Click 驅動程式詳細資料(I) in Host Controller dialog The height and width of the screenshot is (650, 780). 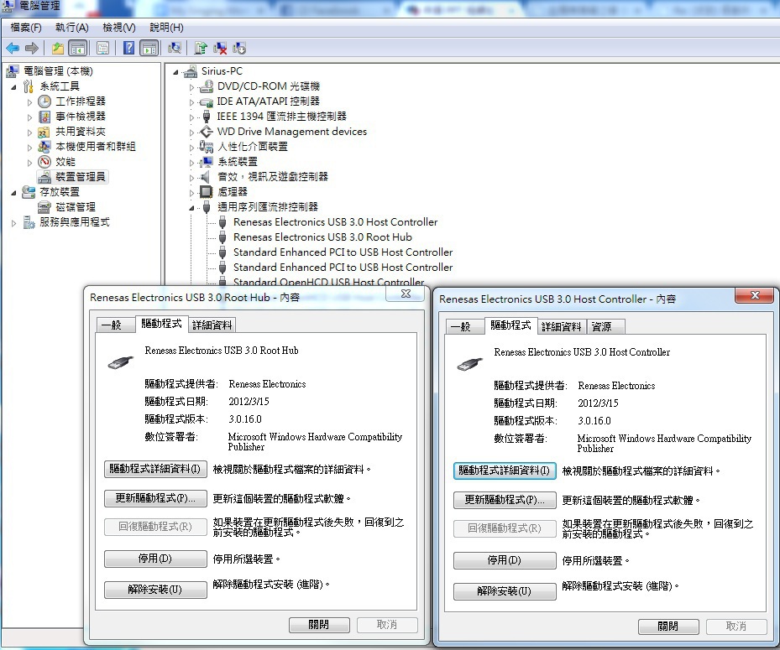pos(505,471)
